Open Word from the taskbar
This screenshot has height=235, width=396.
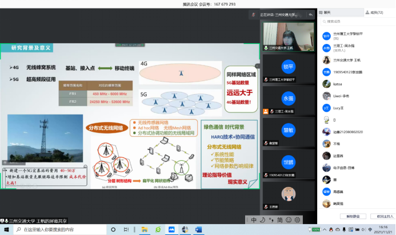pyautogui.click(x=199, y=229)
